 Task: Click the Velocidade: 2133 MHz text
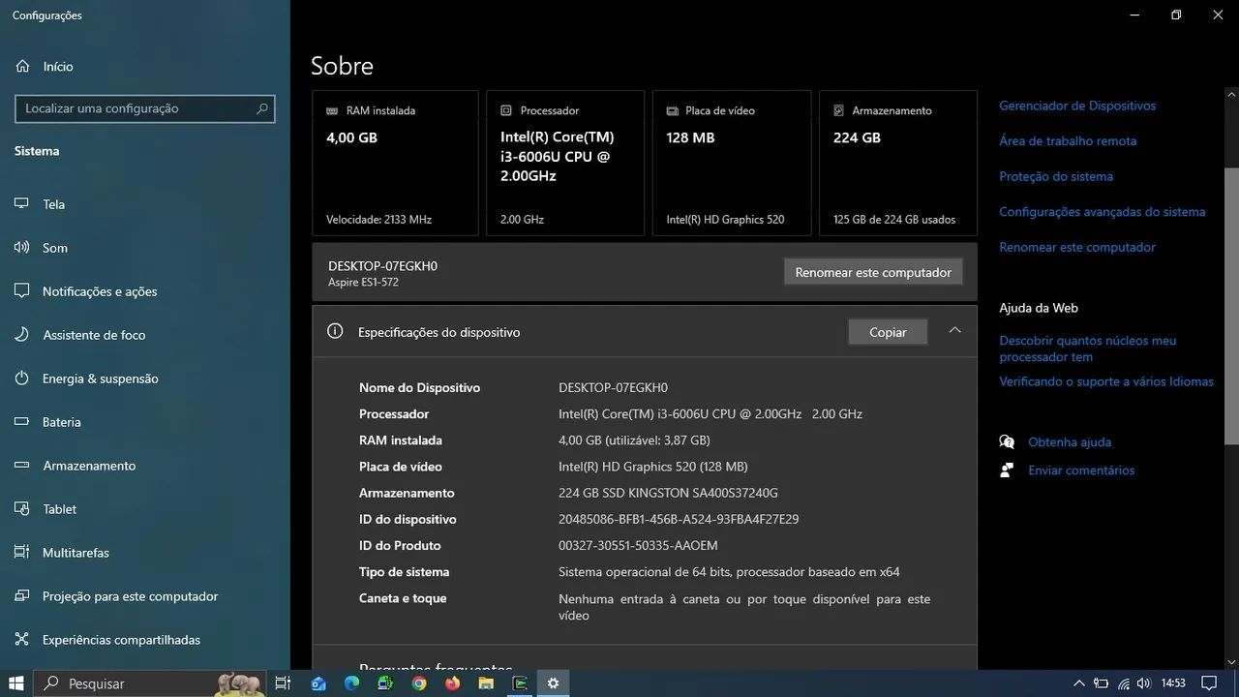(378, 220)
